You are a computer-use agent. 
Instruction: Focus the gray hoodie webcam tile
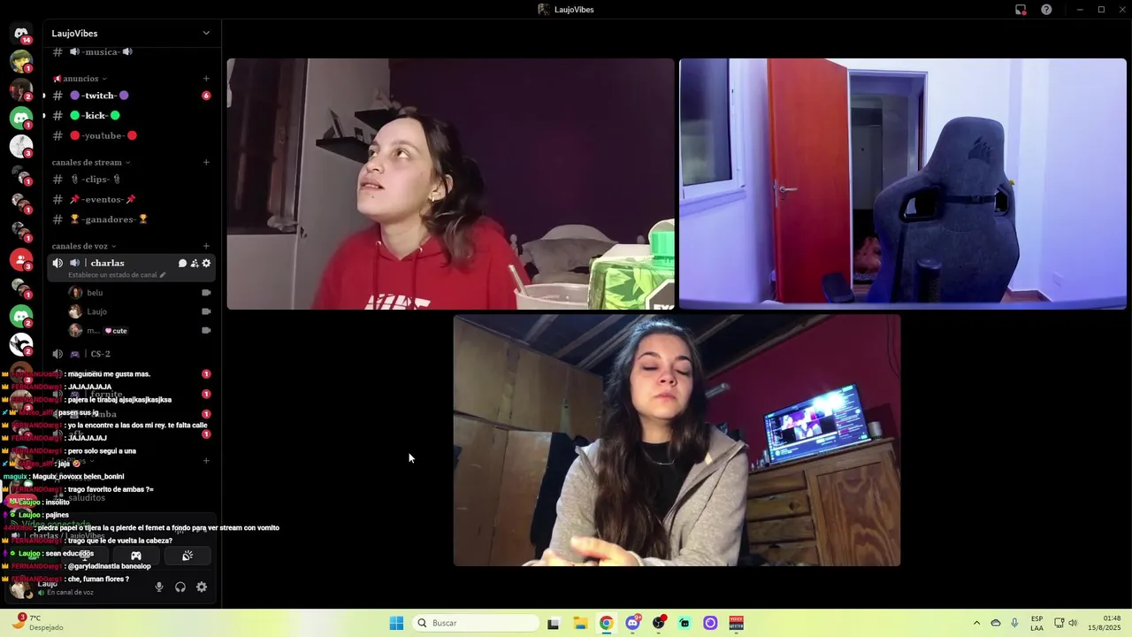pos(677,441)
